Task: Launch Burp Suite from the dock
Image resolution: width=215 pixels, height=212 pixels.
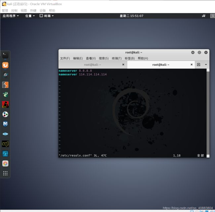Action: (5, 85)
